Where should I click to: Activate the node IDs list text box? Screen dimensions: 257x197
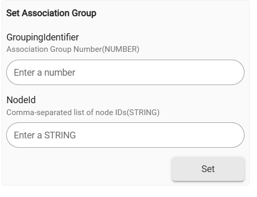pos(125,135)
